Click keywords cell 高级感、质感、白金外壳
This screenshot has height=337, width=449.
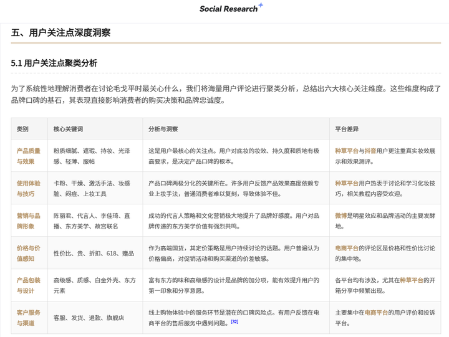click(x=95, y=285)
